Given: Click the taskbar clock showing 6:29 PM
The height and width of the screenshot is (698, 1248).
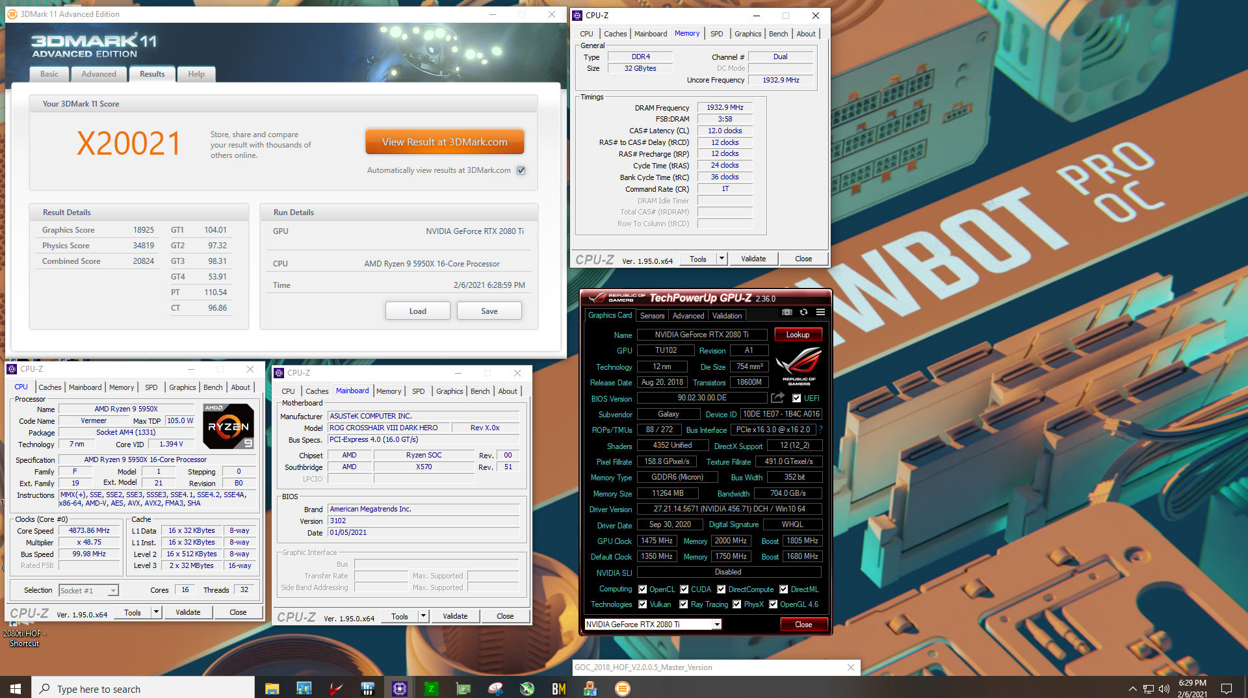Looking at the screenshot, I should point(1191,688).
